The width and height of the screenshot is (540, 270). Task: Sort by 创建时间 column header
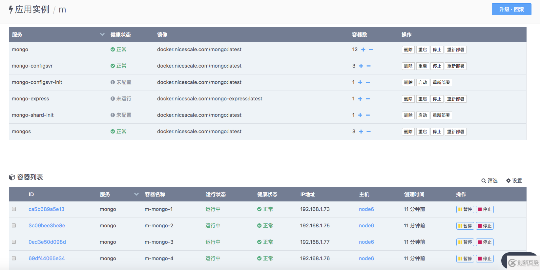(414, 194)
